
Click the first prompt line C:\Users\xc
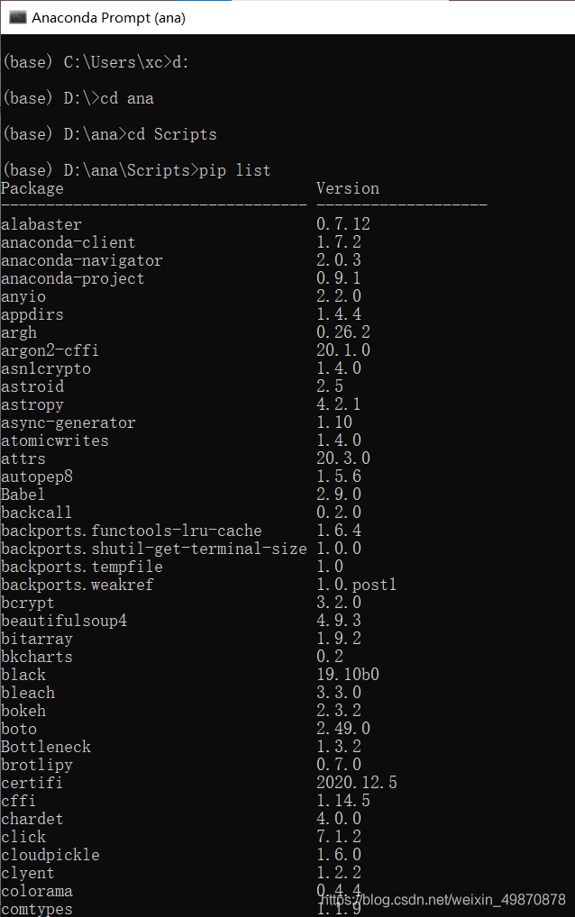click(96, 62)
